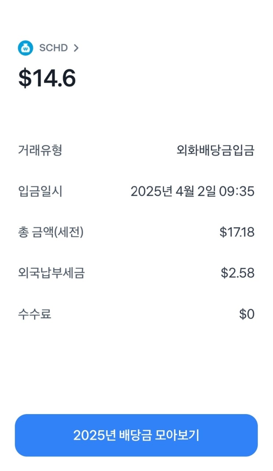
Task: Select the 총 금액 label text
Action: 35,233
